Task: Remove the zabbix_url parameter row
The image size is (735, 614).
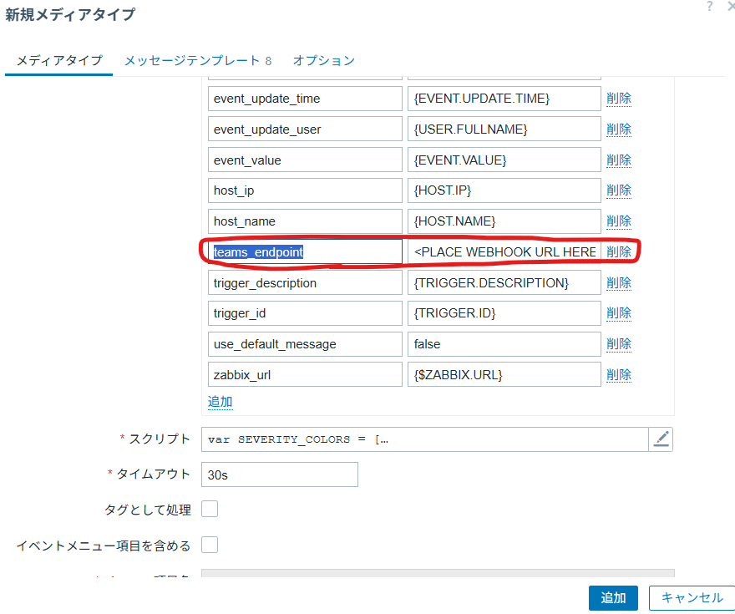Action: [618, 375]
